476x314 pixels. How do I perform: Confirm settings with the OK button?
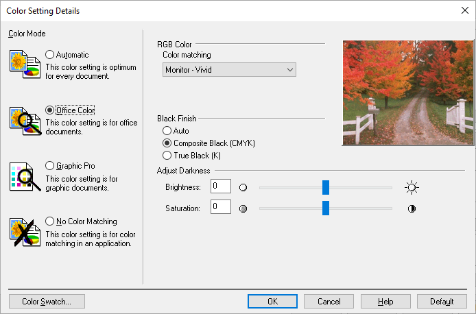pos(272,301)
